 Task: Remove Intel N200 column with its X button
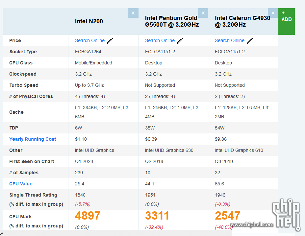(133, 13)
